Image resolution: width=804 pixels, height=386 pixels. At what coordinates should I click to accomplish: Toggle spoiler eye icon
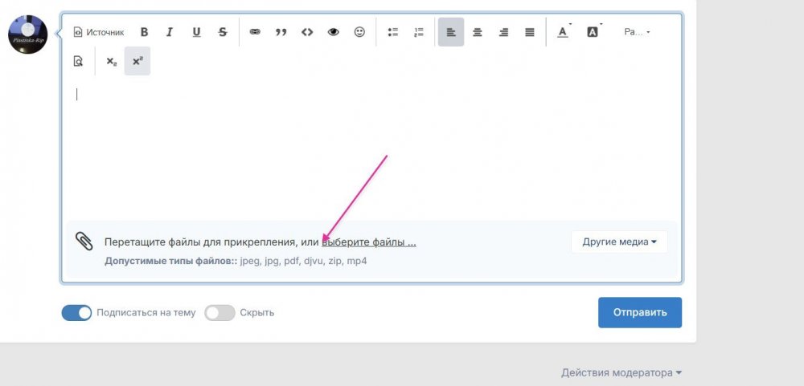click(x=333, y=32)
